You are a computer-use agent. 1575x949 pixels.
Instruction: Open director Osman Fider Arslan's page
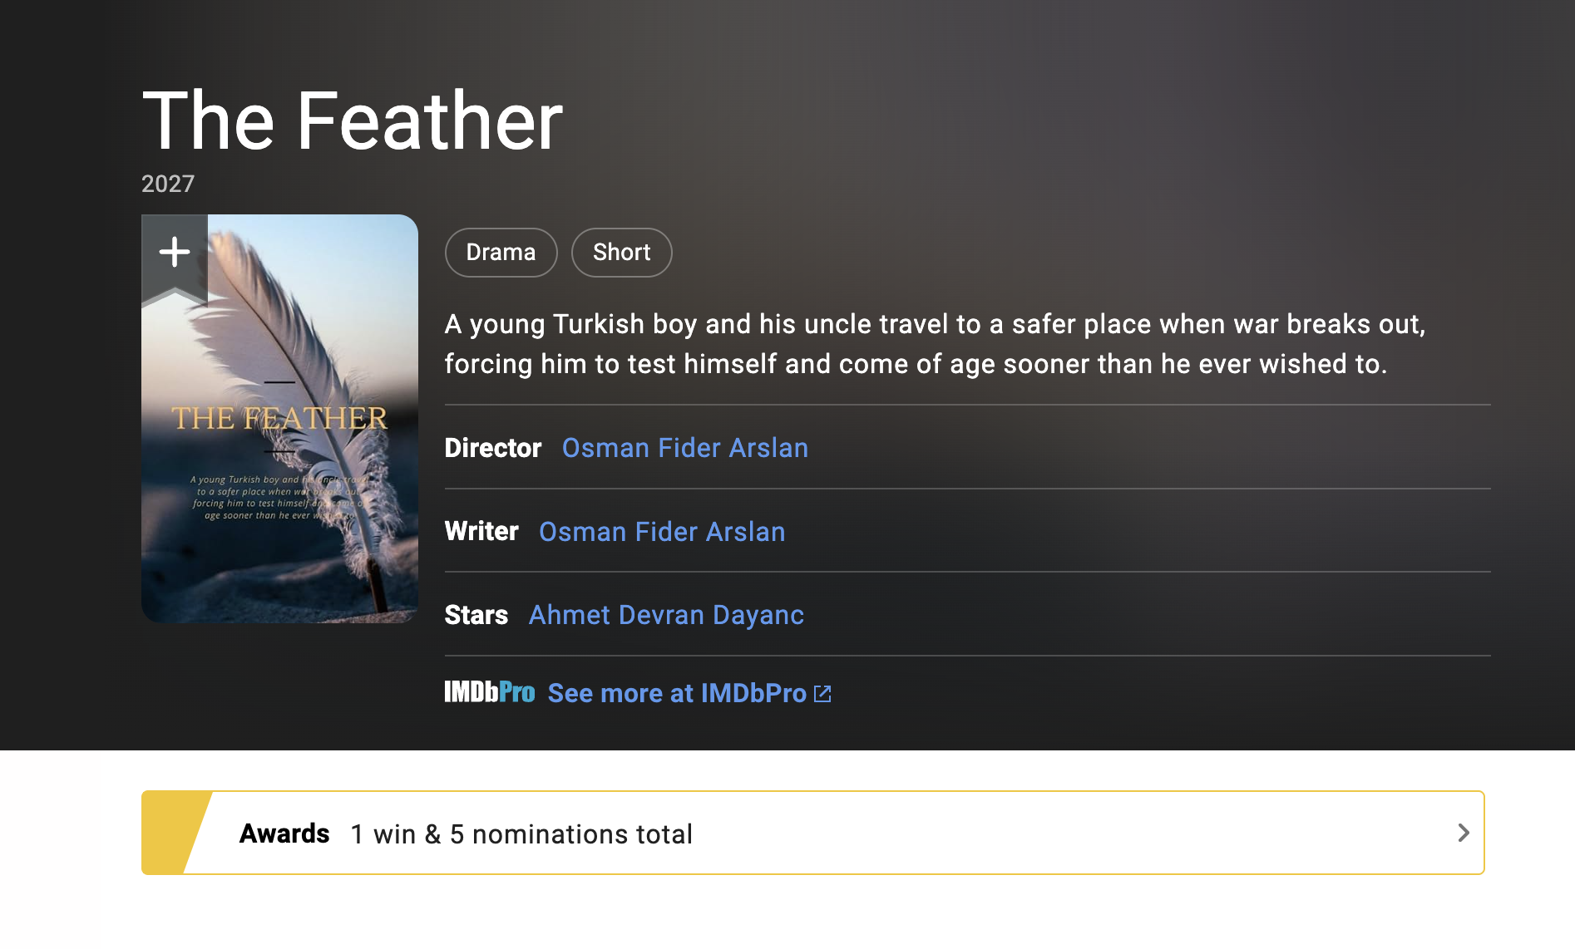(x=684, y=448)
